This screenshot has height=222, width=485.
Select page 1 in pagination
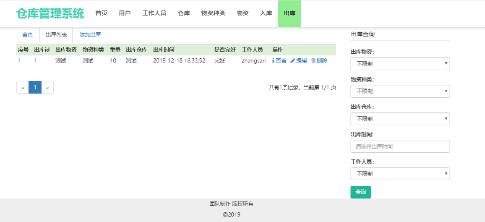[35, 87]
